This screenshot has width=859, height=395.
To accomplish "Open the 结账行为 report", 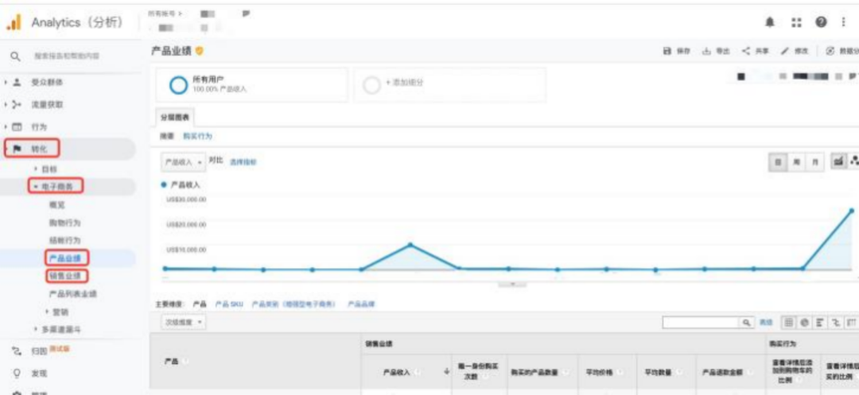I will point(64,240).
